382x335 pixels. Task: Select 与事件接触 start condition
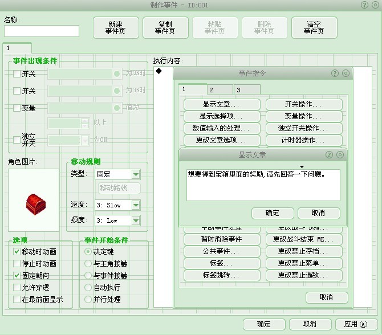tap(88, 275)
